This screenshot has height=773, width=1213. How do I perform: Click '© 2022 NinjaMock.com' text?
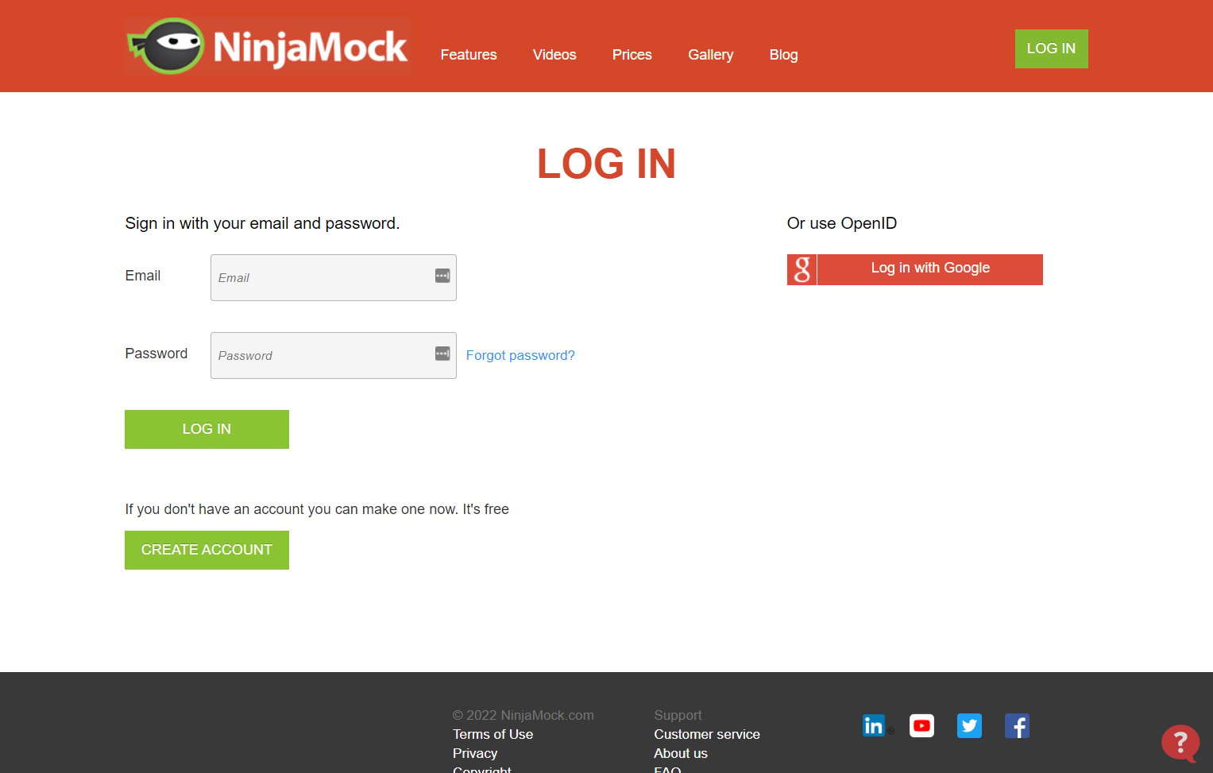(x=523, y=715)
